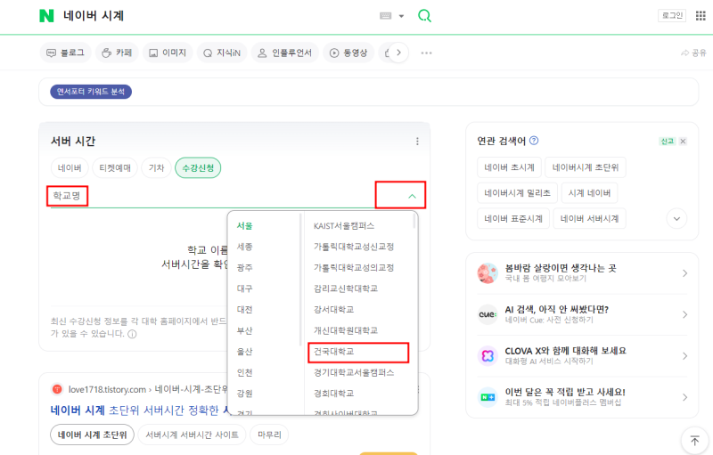Screen dimensions: 713x455
Task: Choose 경희대학교 from the school list
Action: (333, 394)
